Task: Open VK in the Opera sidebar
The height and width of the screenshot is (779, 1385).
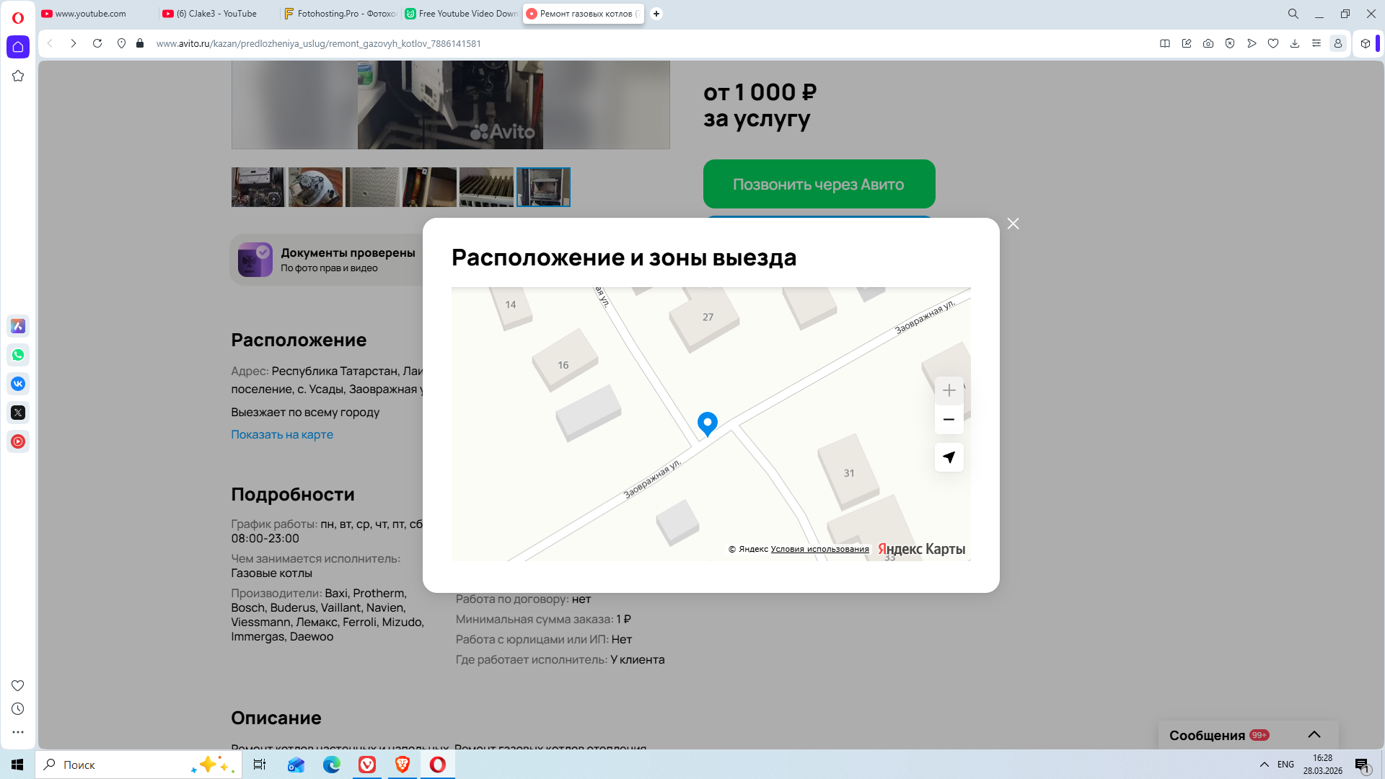Action: click(x=18, y=384)
